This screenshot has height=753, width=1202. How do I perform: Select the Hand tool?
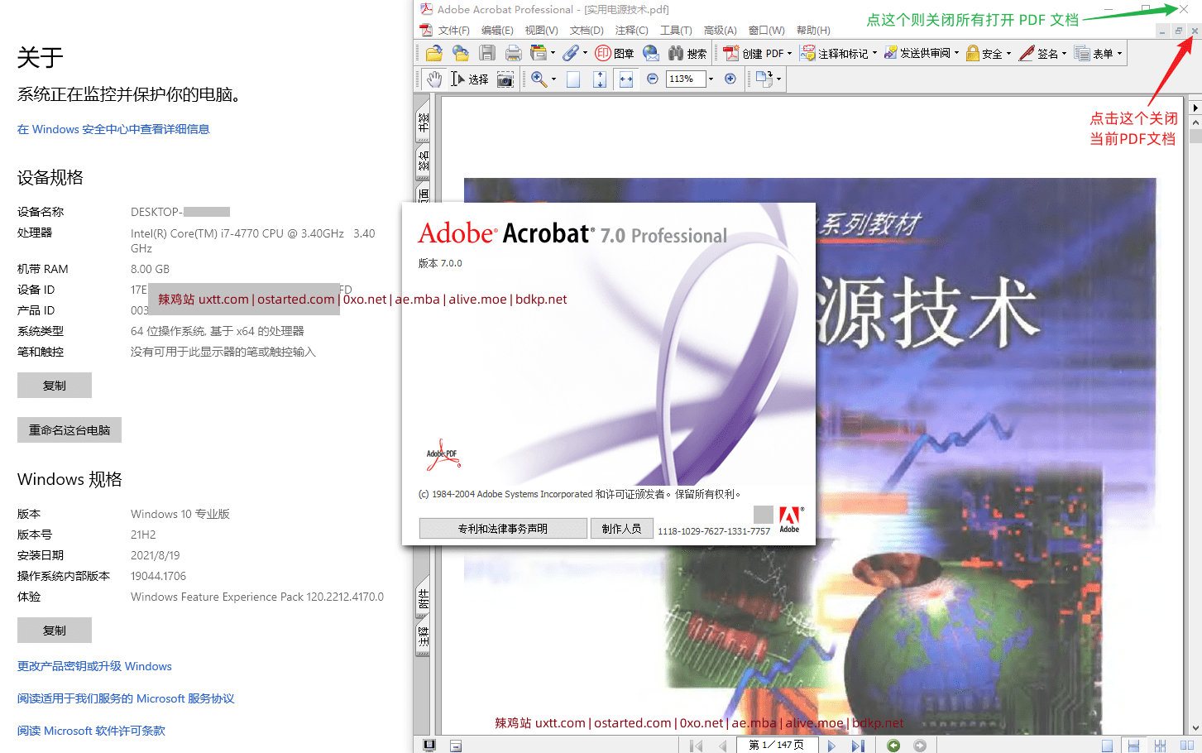point(434,79)
